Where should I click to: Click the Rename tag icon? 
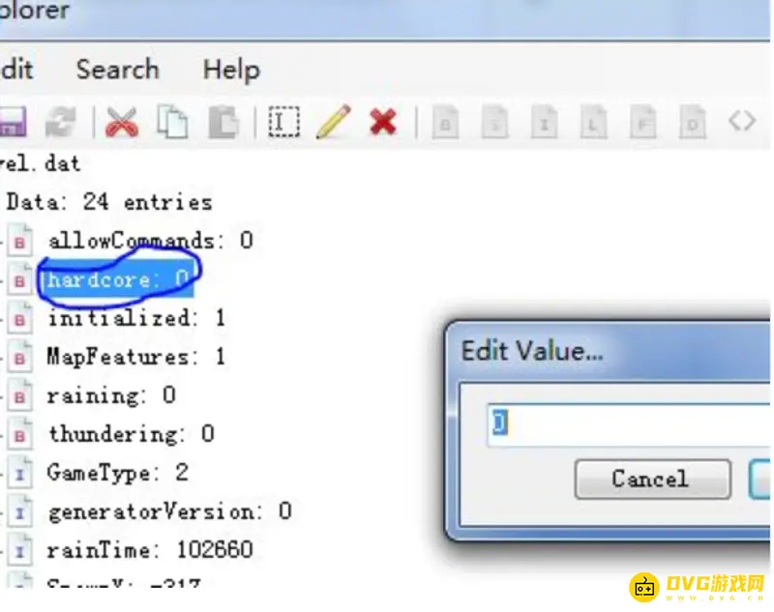click(x=283, y=122)
